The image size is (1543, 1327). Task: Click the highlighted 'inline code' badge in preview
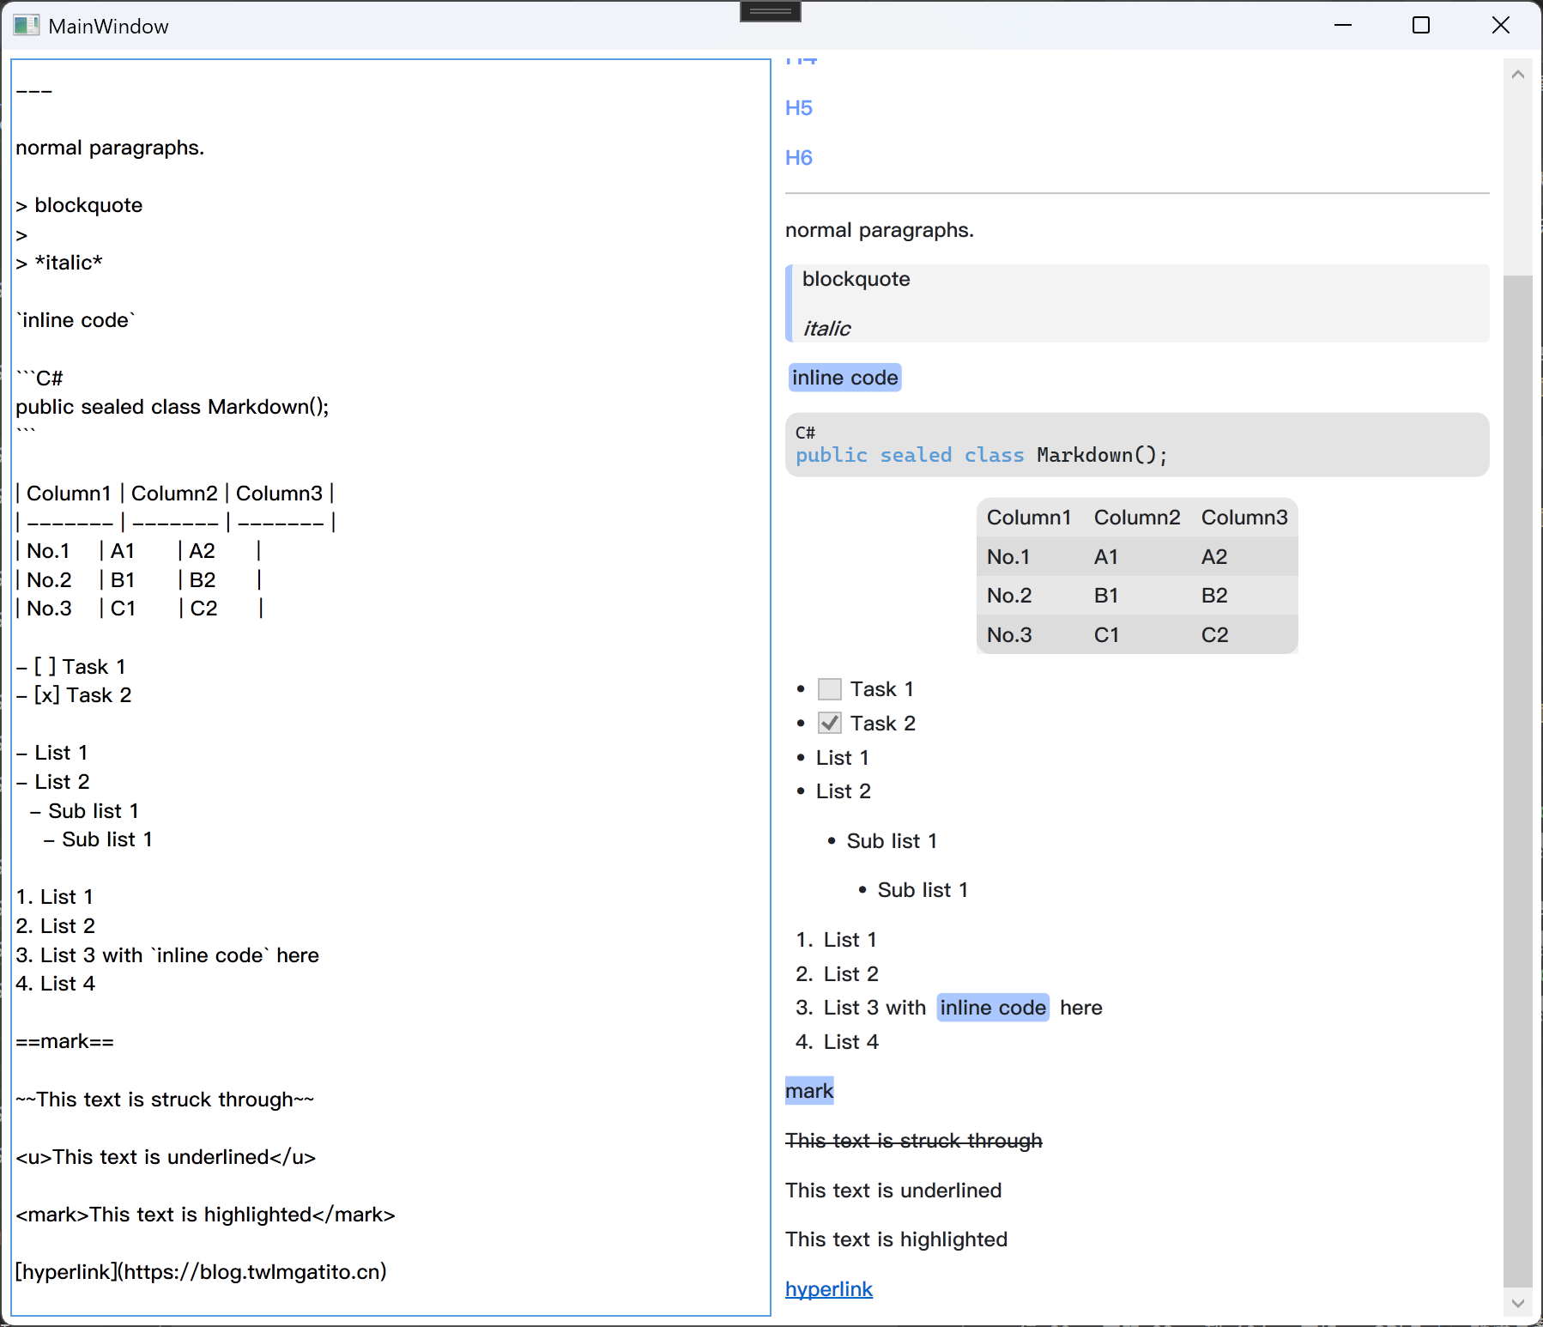(844, 378)
